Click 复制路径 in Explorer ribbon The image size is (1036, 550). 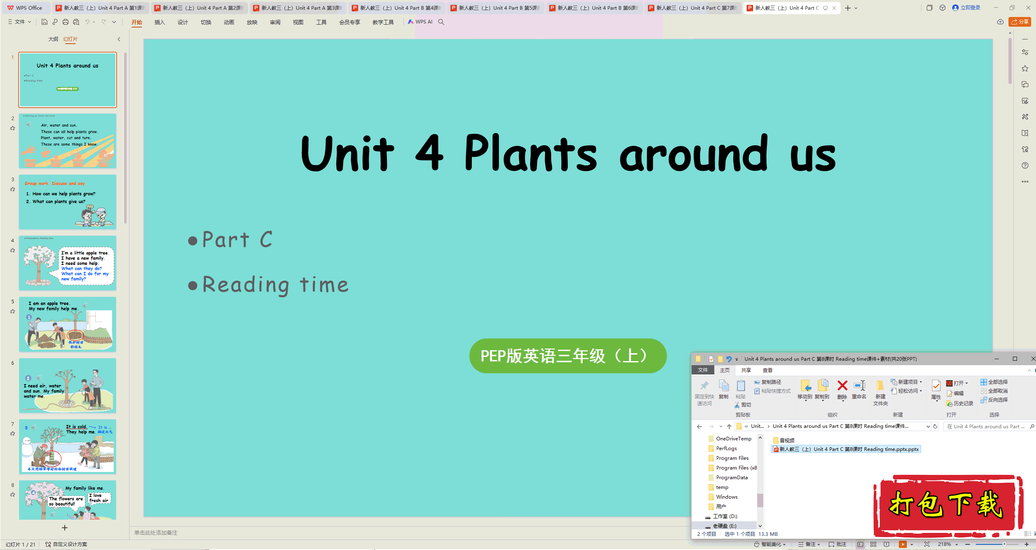click(768, 382)
